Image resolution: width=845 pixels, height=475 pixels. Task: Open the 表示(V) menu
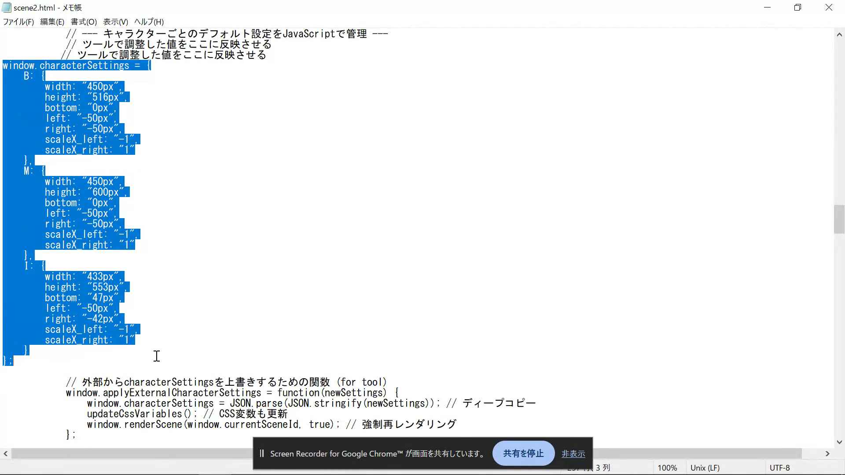click(x=115, y=22)
